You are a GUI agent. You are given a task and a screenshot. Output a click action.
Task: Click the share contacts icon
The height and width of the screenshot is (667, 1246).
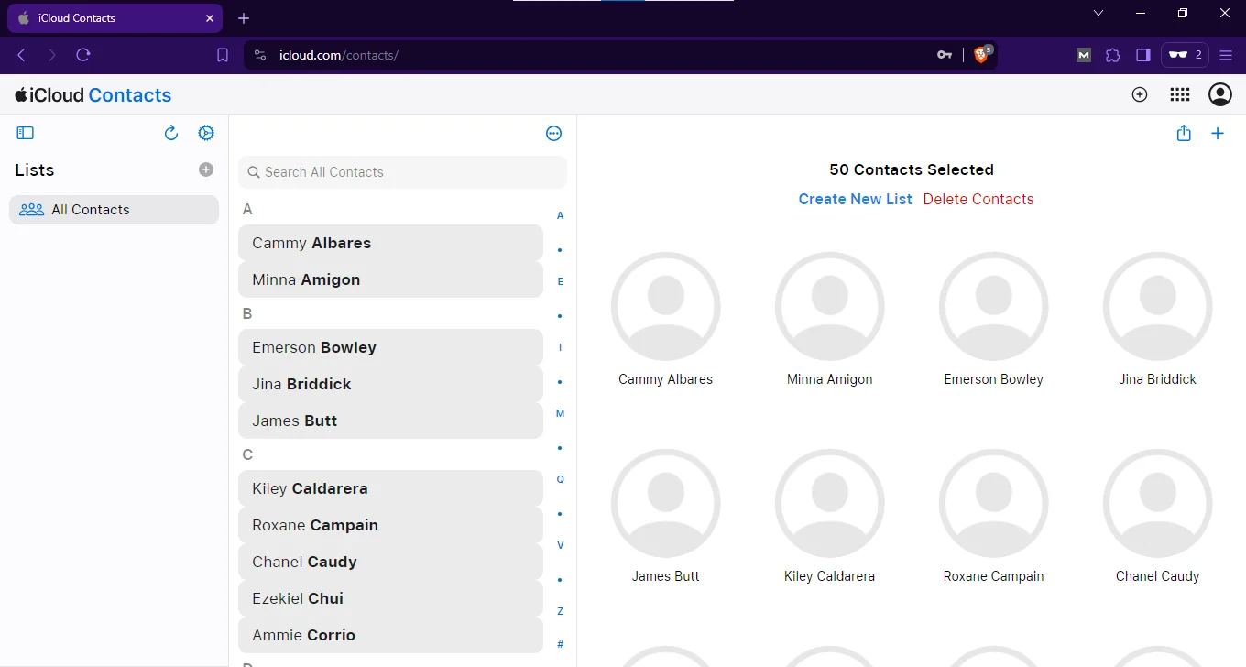coord(1184,133)
